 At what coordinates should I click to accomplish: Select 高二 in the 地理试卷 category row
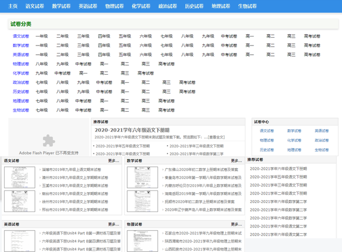(x=125, y=101)
